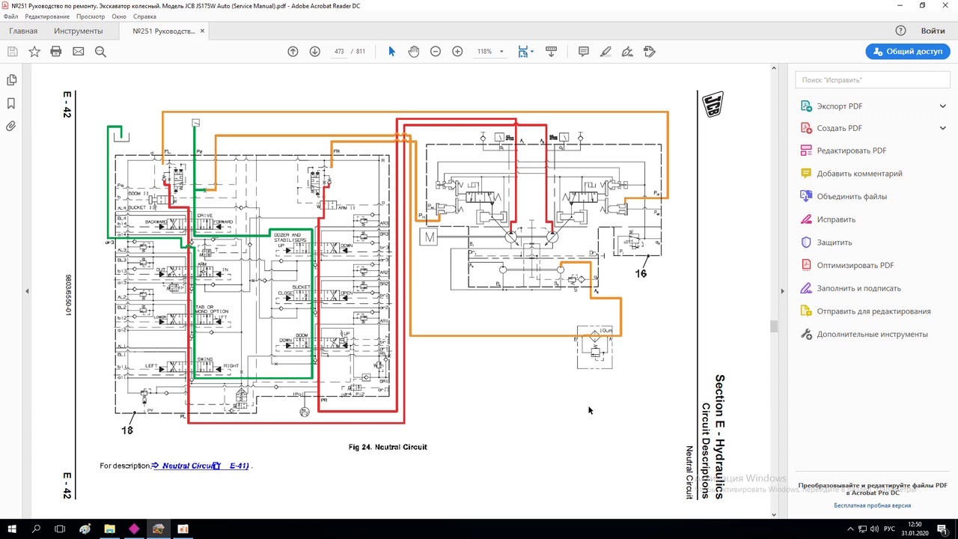Switch to the Инструменты tab
Viewport: 958px width, 539px height.
point(79,31)
